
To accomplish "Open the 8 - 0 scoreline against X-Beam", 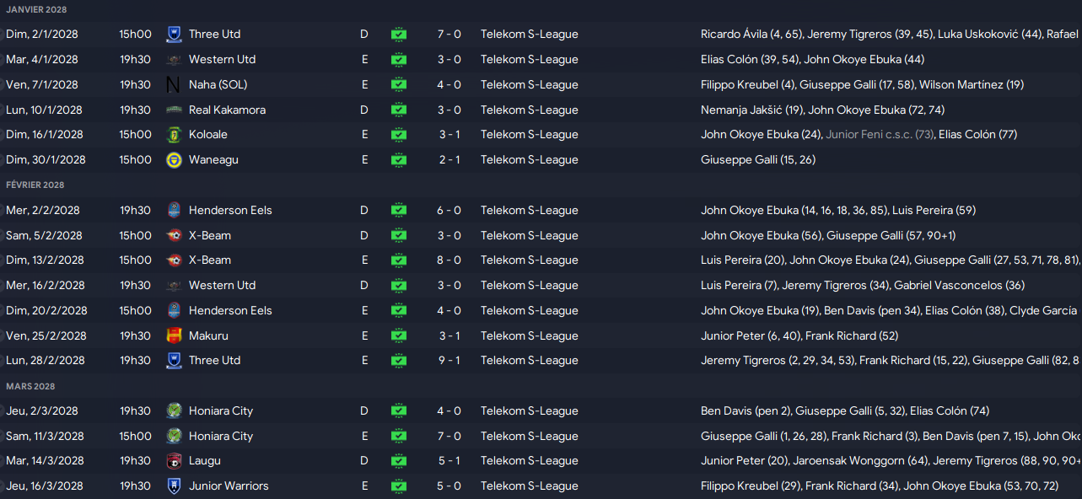I will (449, 260).
